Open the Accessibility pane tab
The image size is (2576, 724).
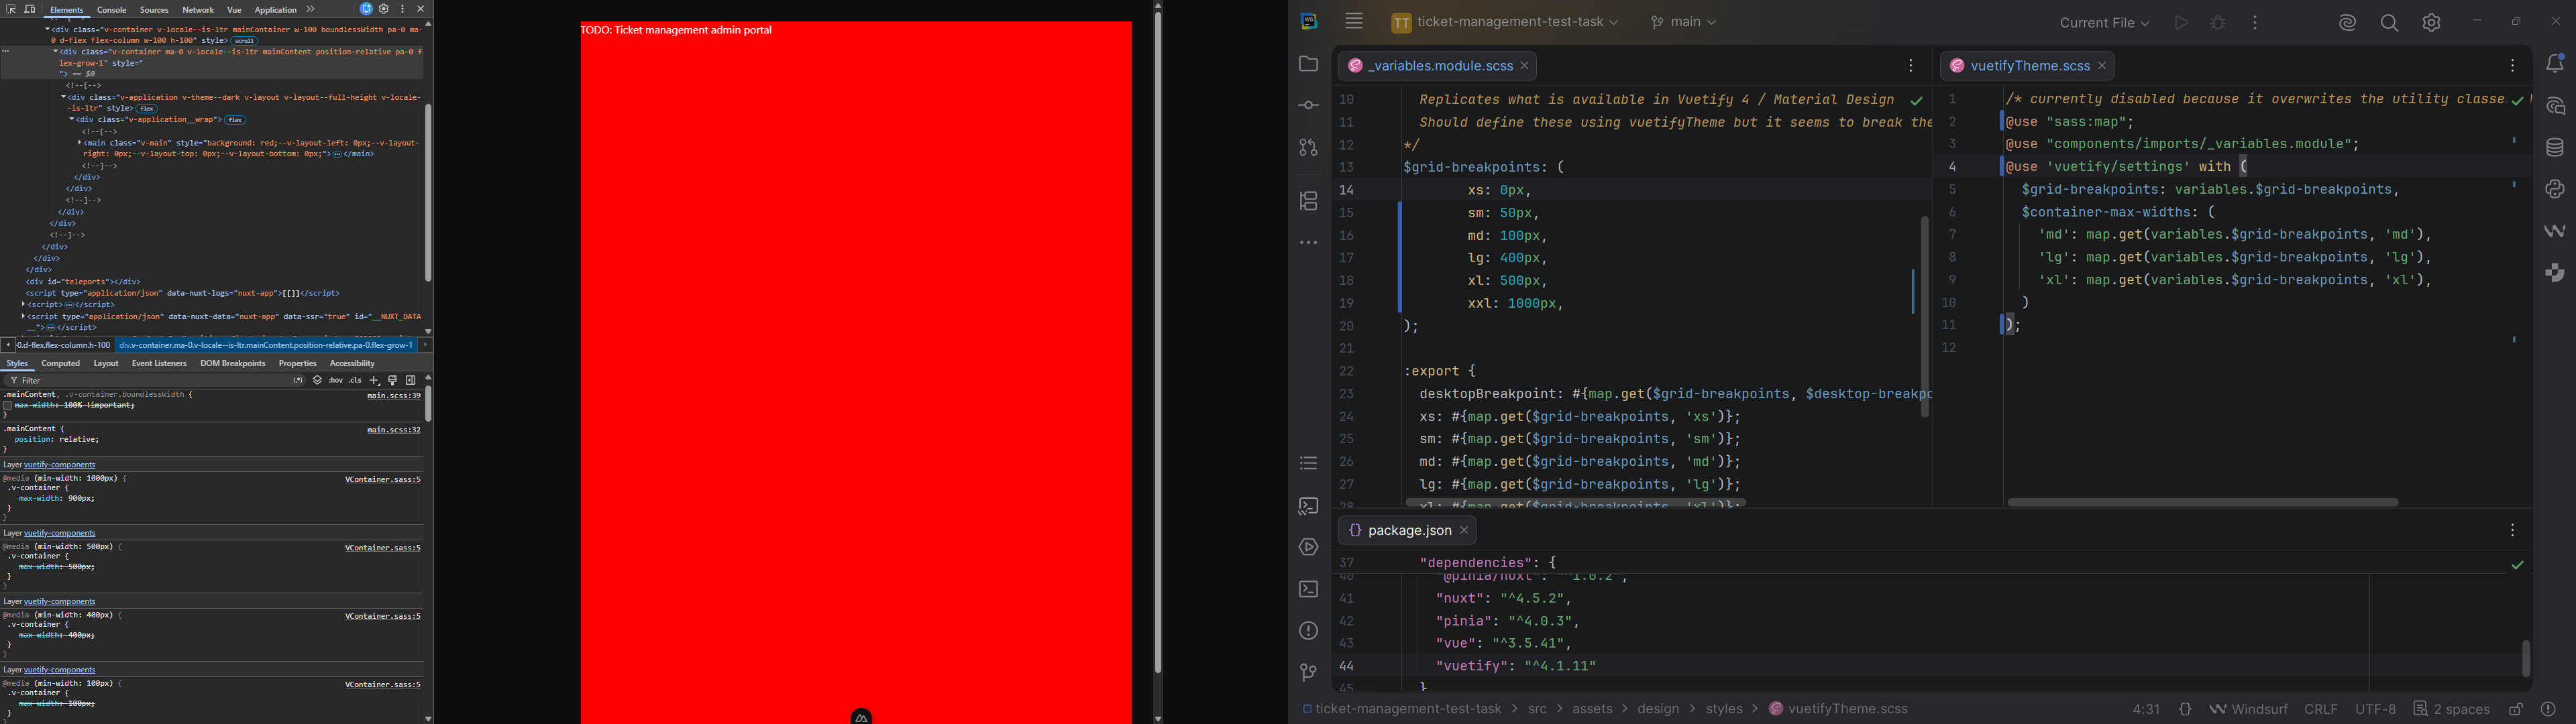352,364
